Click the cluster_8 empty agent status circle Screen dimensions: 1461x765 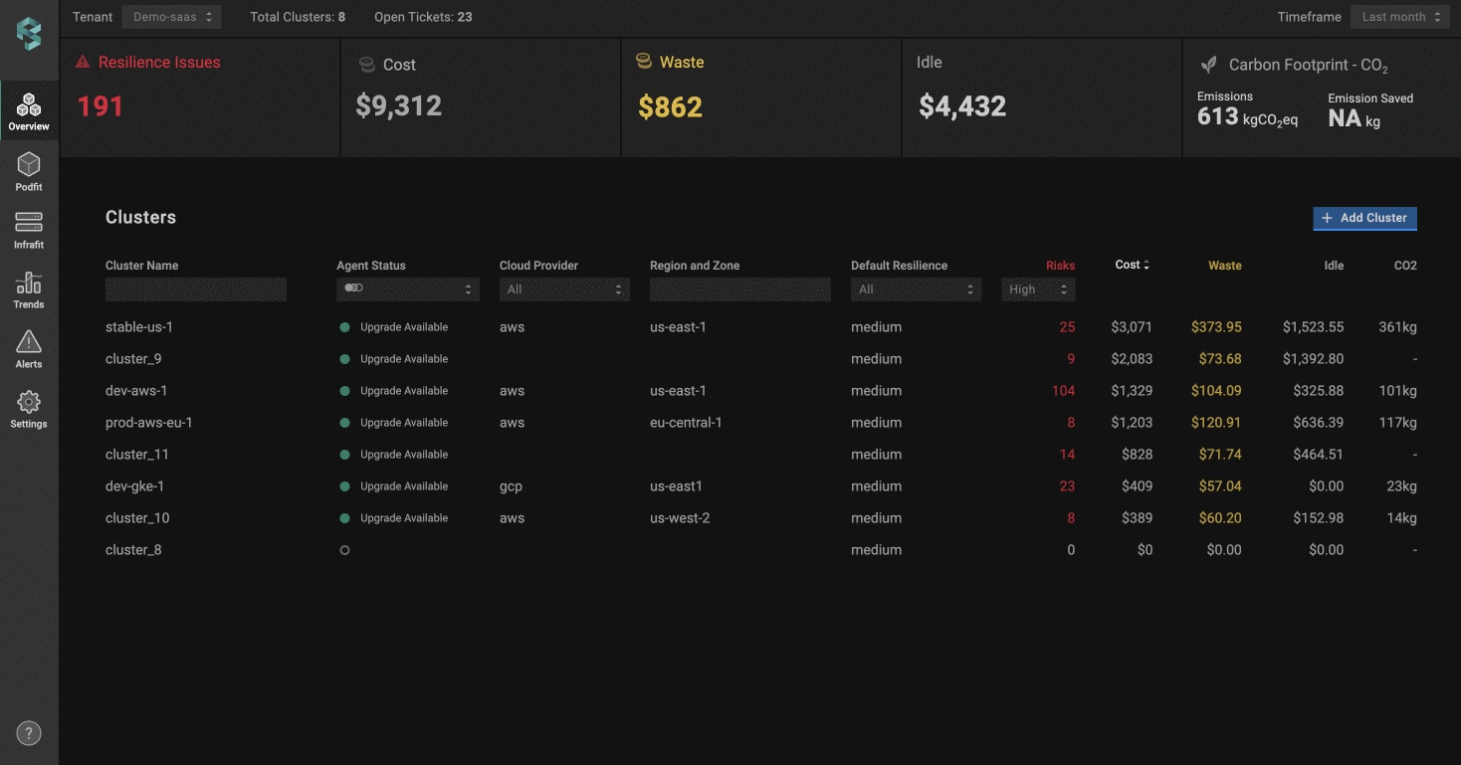click(345, 550)
